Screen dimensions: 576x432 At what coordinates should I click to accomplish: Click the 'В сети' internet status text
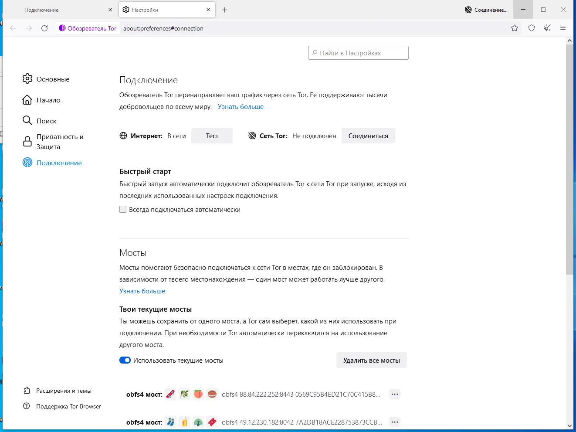click(176, 136)
